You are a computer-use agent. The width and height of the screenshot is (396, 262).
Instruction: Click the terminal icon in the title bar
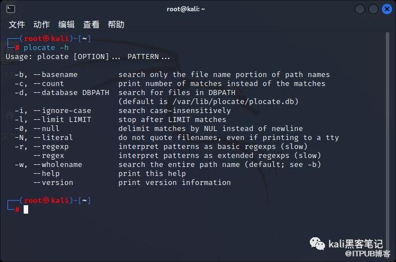11,9
